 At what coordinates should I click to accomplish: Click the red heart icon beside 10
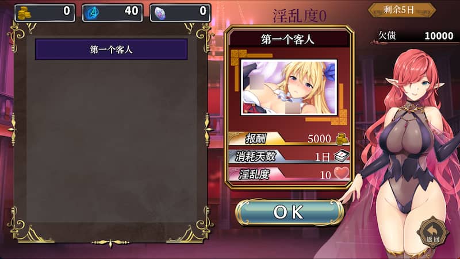(x=342, y=173)
